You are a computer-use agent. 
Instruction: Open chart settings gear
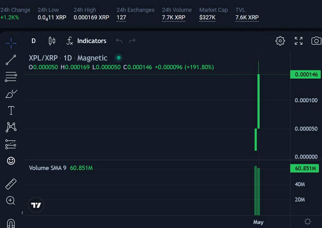tap(280, 41)
